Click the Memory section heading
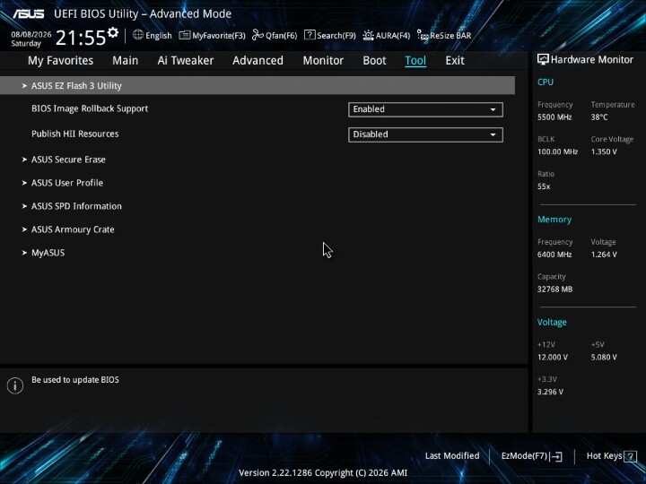 click(x=554, y=220)
